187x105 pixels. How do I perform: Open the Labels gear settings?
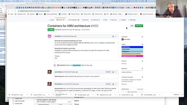[142, 44]
